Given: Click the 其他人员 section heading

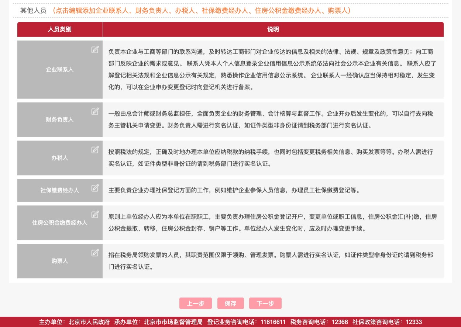Looking at the screenshot, I should [33, 11].
